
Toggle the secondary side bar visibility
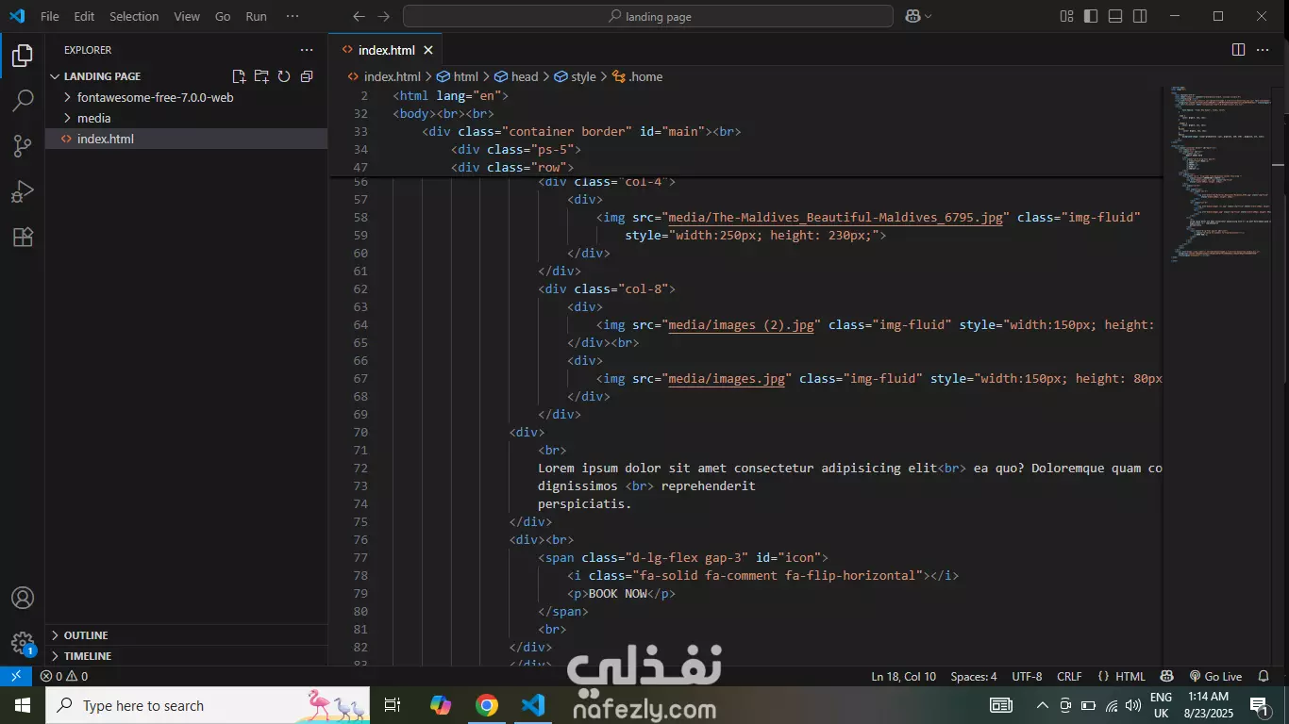coord(1140,16)
